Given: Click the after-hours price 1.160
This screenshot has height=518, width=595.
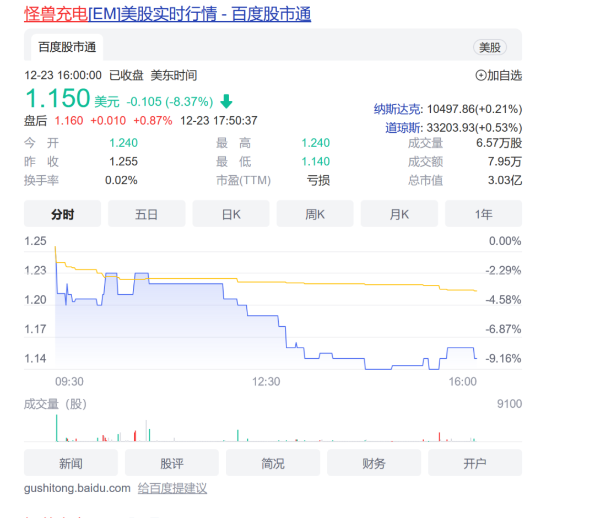Looking at the screenshot, I should (x=69, y=121).
